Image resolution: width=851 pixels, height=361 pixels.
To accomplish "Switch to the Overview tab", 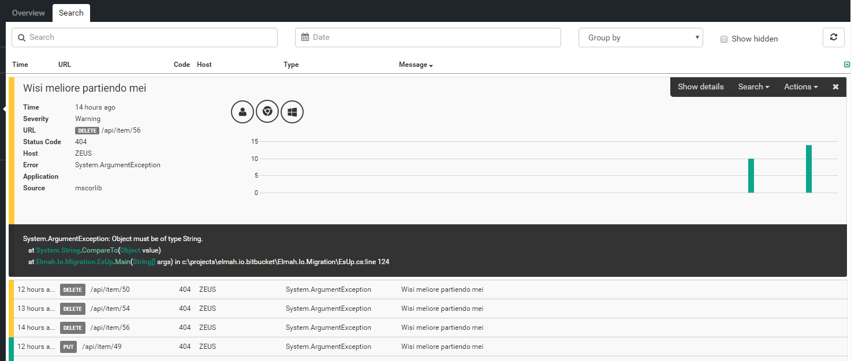I will pyautogui.click(x=28, y=13).
